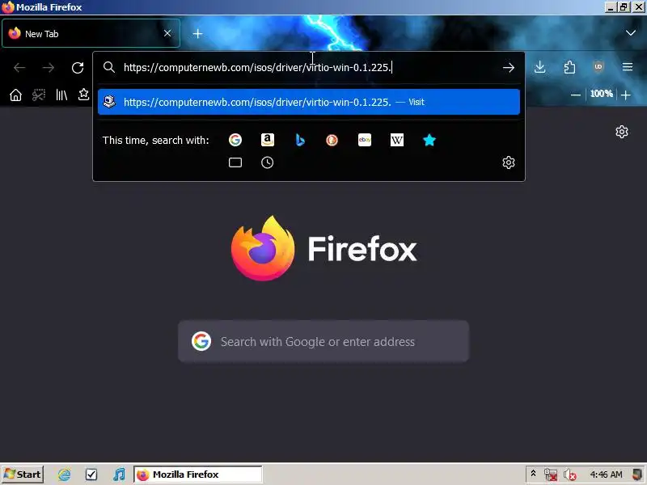647x485 pixels.
Task: Select the New Tab tab
Action: (91, 33)
